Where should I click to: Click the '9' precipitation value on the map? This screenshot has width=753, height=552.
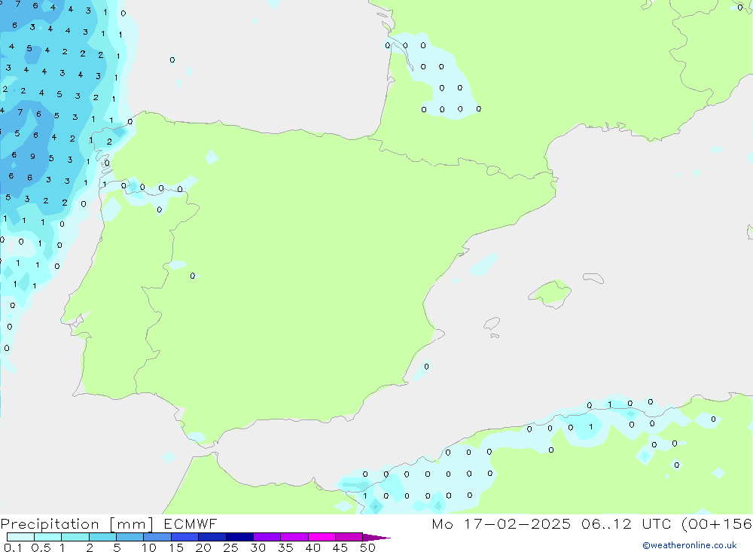tap(32, 156)
